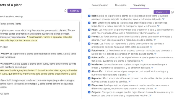Select the Vocabulary tab

point(139,5)
